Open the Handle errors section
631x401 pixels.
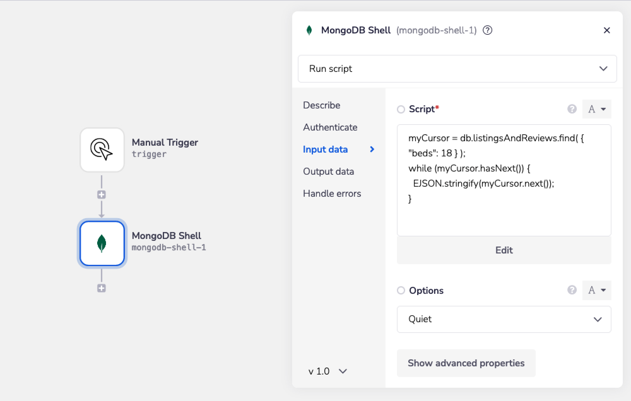coord(332,194)
